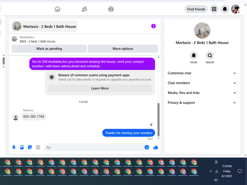Click the Marketplace listing thumbnail under header
Screen dimensions: 247x185
click(x=14, y=39)
